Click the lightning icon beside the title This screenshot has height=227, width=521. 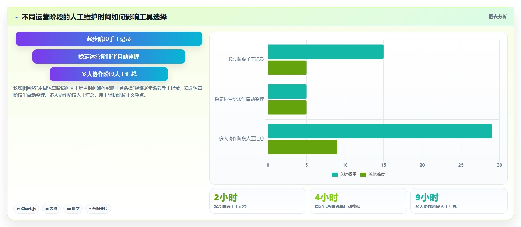coord(16,17)
